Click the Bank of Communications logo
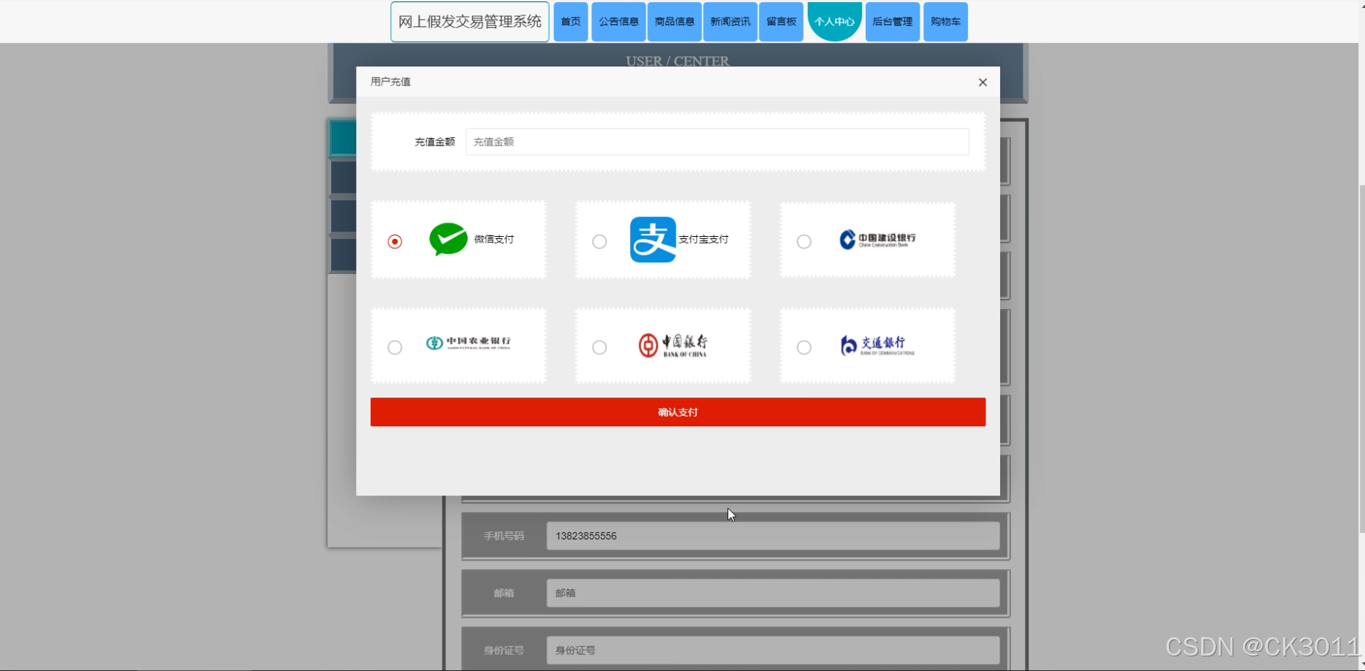Screen dimensions: 1365x671 click(877, 345)
